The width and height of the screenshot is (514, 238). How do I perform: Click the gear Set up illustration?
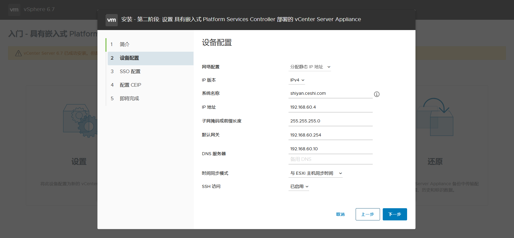(x=80, y=121)
